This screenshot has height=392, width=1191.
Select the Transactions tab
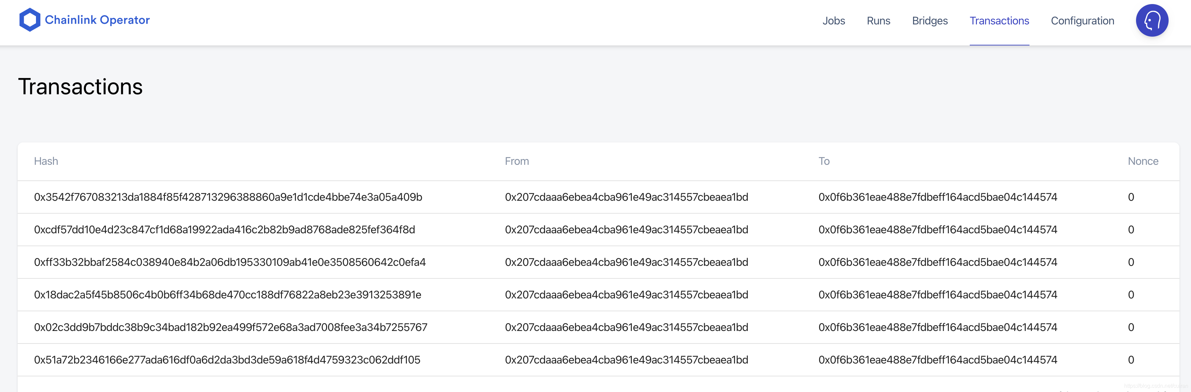click(x=999, y=21)
